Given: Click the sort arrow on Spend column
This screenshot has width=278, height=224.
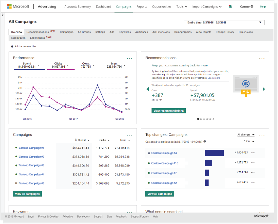Looking at the screenshot, I should 76,140.
